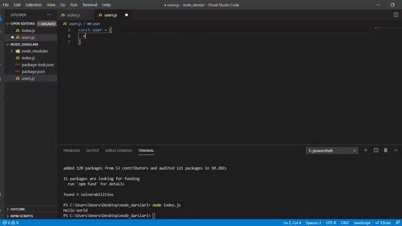This screenshot has width=402, height=226.
Task: Kill terminal with trash icon
Action: tap(386, 151)
